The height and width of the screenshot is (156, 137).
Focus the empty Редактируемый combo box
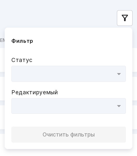[x=68, y=106]
